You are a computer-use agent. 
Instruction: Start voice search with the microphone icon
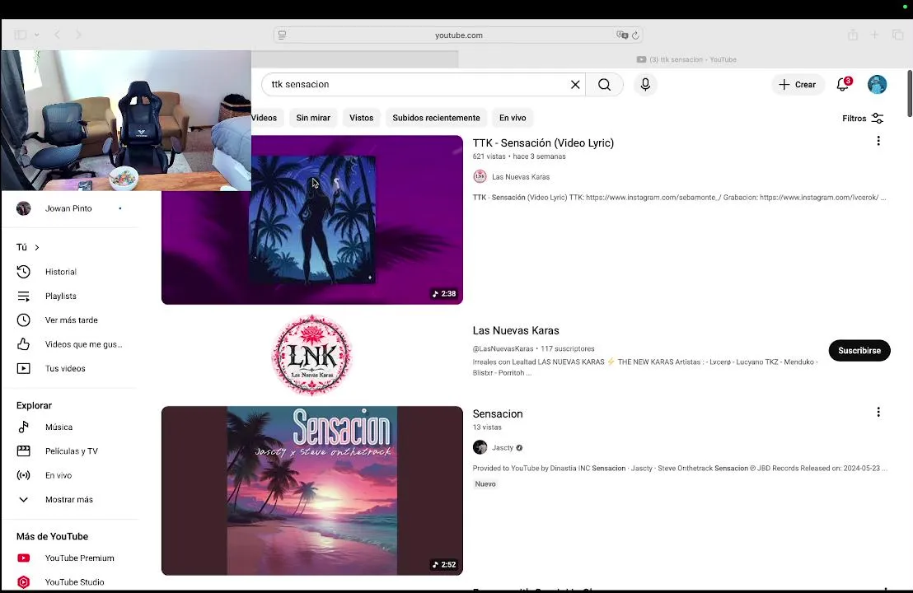point(645,84)
